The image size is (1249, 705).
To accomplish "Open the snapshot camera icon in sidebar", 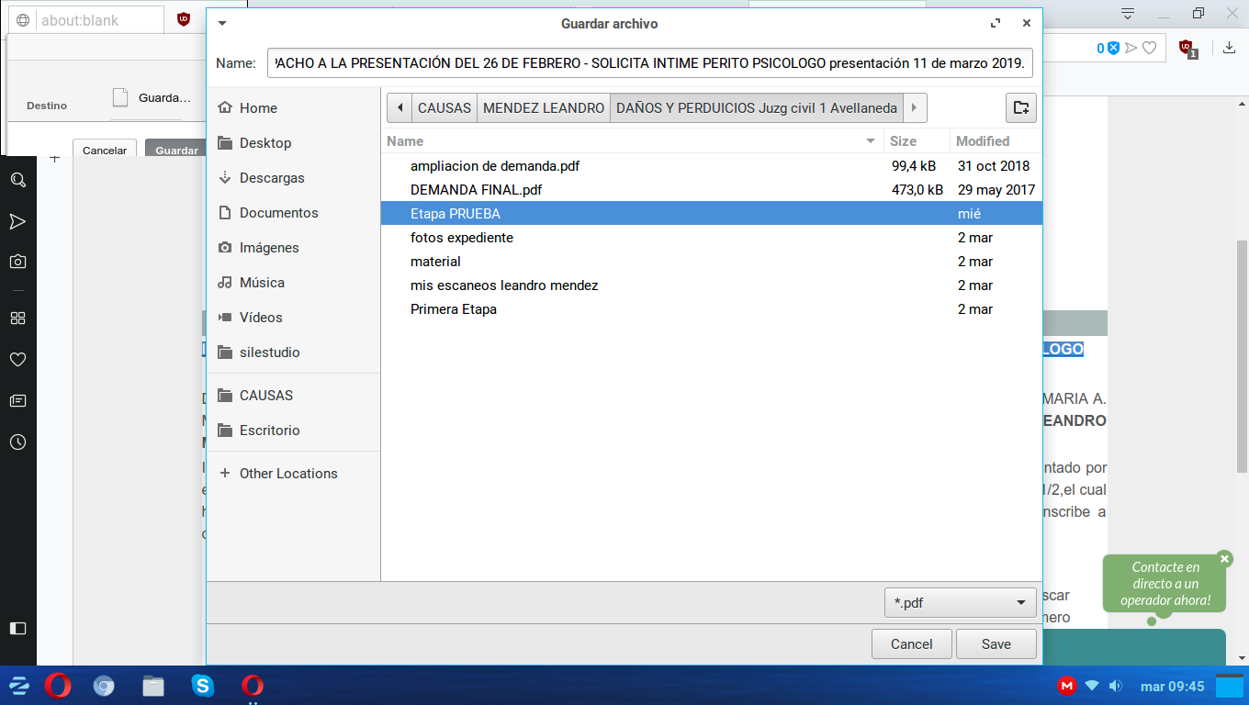I will point(17,262).
